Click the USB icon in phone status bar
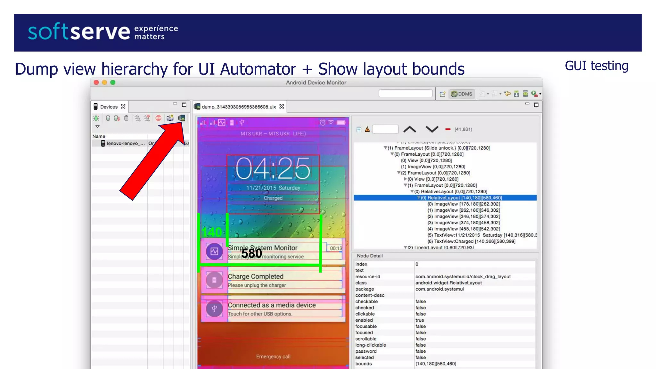Viewport: 656px width, 369px height. (242, 122)
